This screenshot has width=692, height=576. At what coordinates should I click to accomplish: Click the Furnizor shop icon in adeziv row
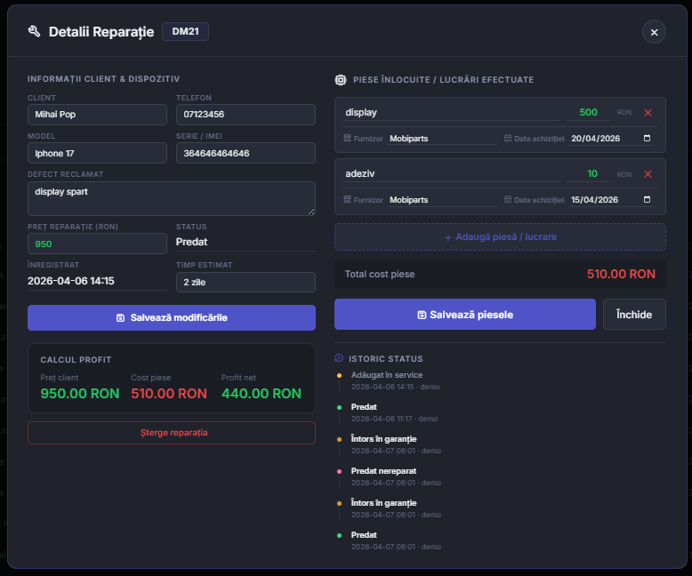[347, 199]
